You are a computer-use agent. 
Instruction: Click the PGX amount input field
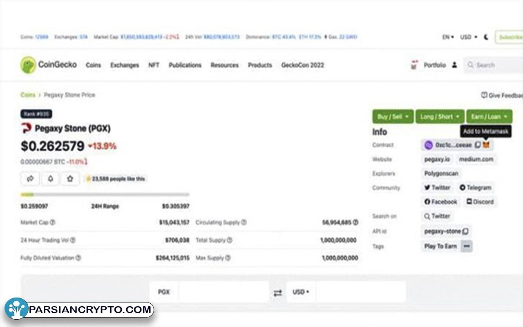224,292
